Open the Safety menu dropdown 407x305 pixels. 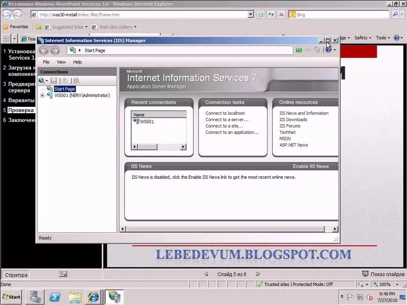point(362,38)
